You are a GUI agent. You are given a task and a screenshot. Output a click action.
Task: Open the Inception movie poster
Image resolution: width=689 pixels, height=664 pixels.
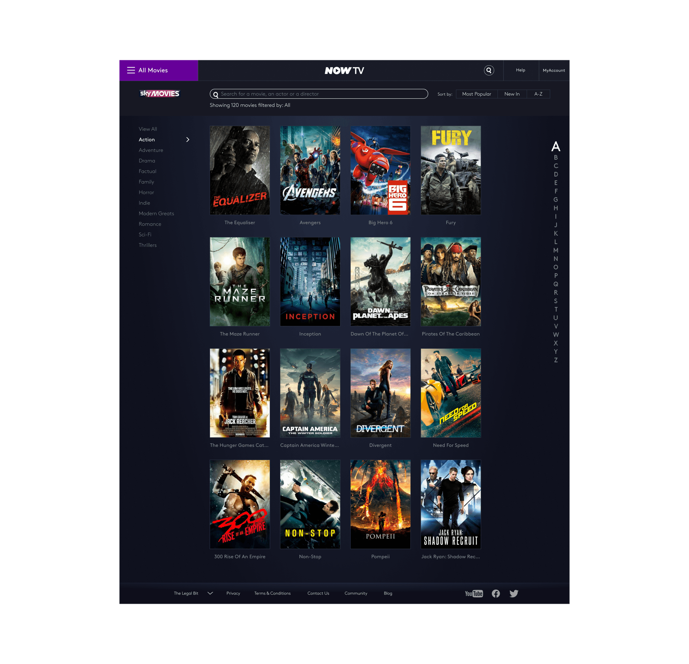310,281
